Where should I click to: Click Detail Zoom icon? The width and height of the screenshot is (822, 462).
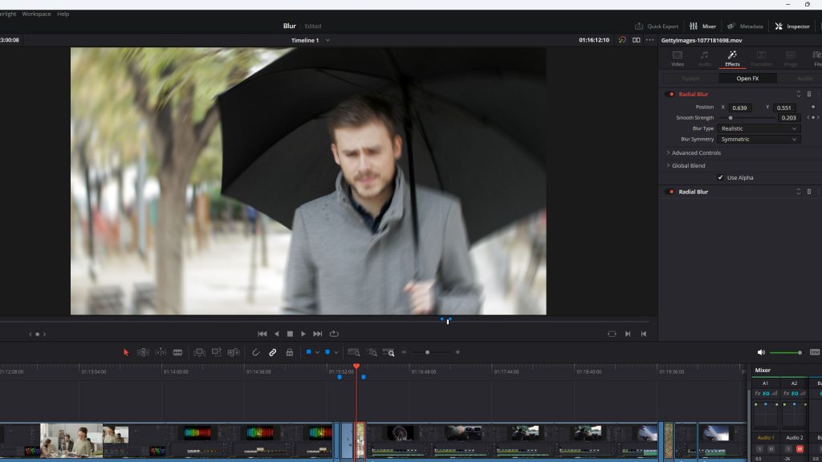point(372,353)
